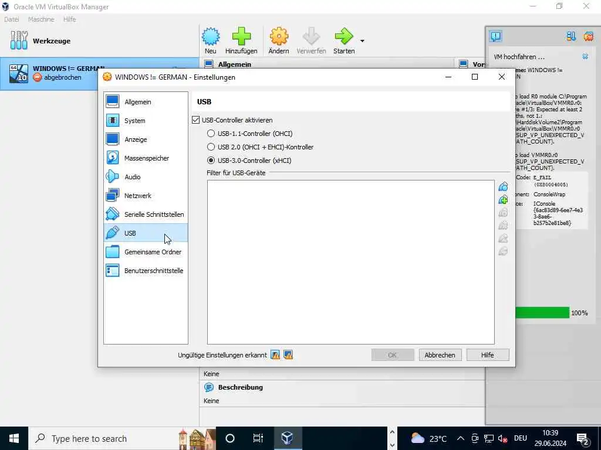The image size is (601, 450).
Task: Click the greyed move filter up icon
Action: tap(503, 238)
